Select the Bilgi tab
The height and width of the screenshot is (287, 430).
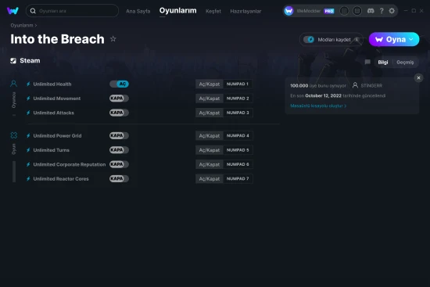coord(383,63)
